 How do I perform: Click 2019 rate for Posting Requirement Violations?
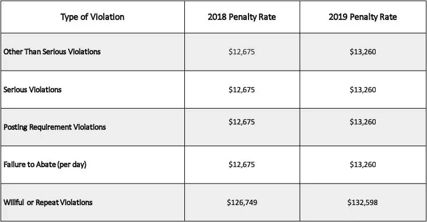(363, 122)
